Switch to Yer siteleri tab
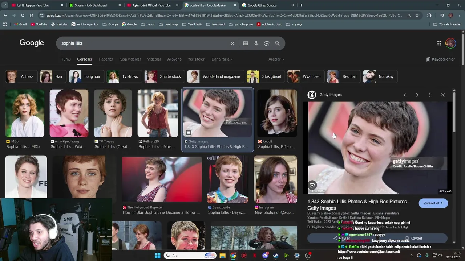Image resolution: width=465 pixels, height=261 pixels. [x=197, y=59]
